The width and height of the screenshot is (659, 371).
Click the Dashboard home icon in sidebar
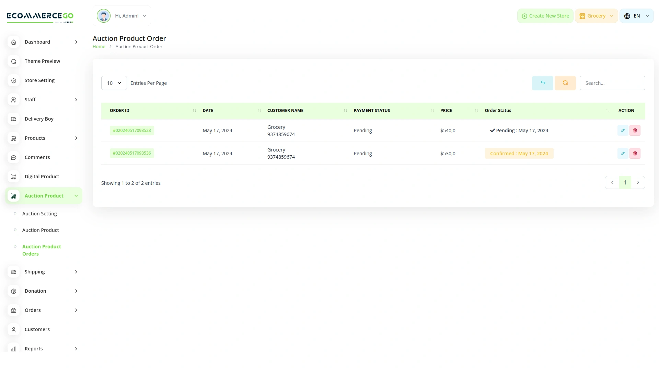(x=13, y=42)
